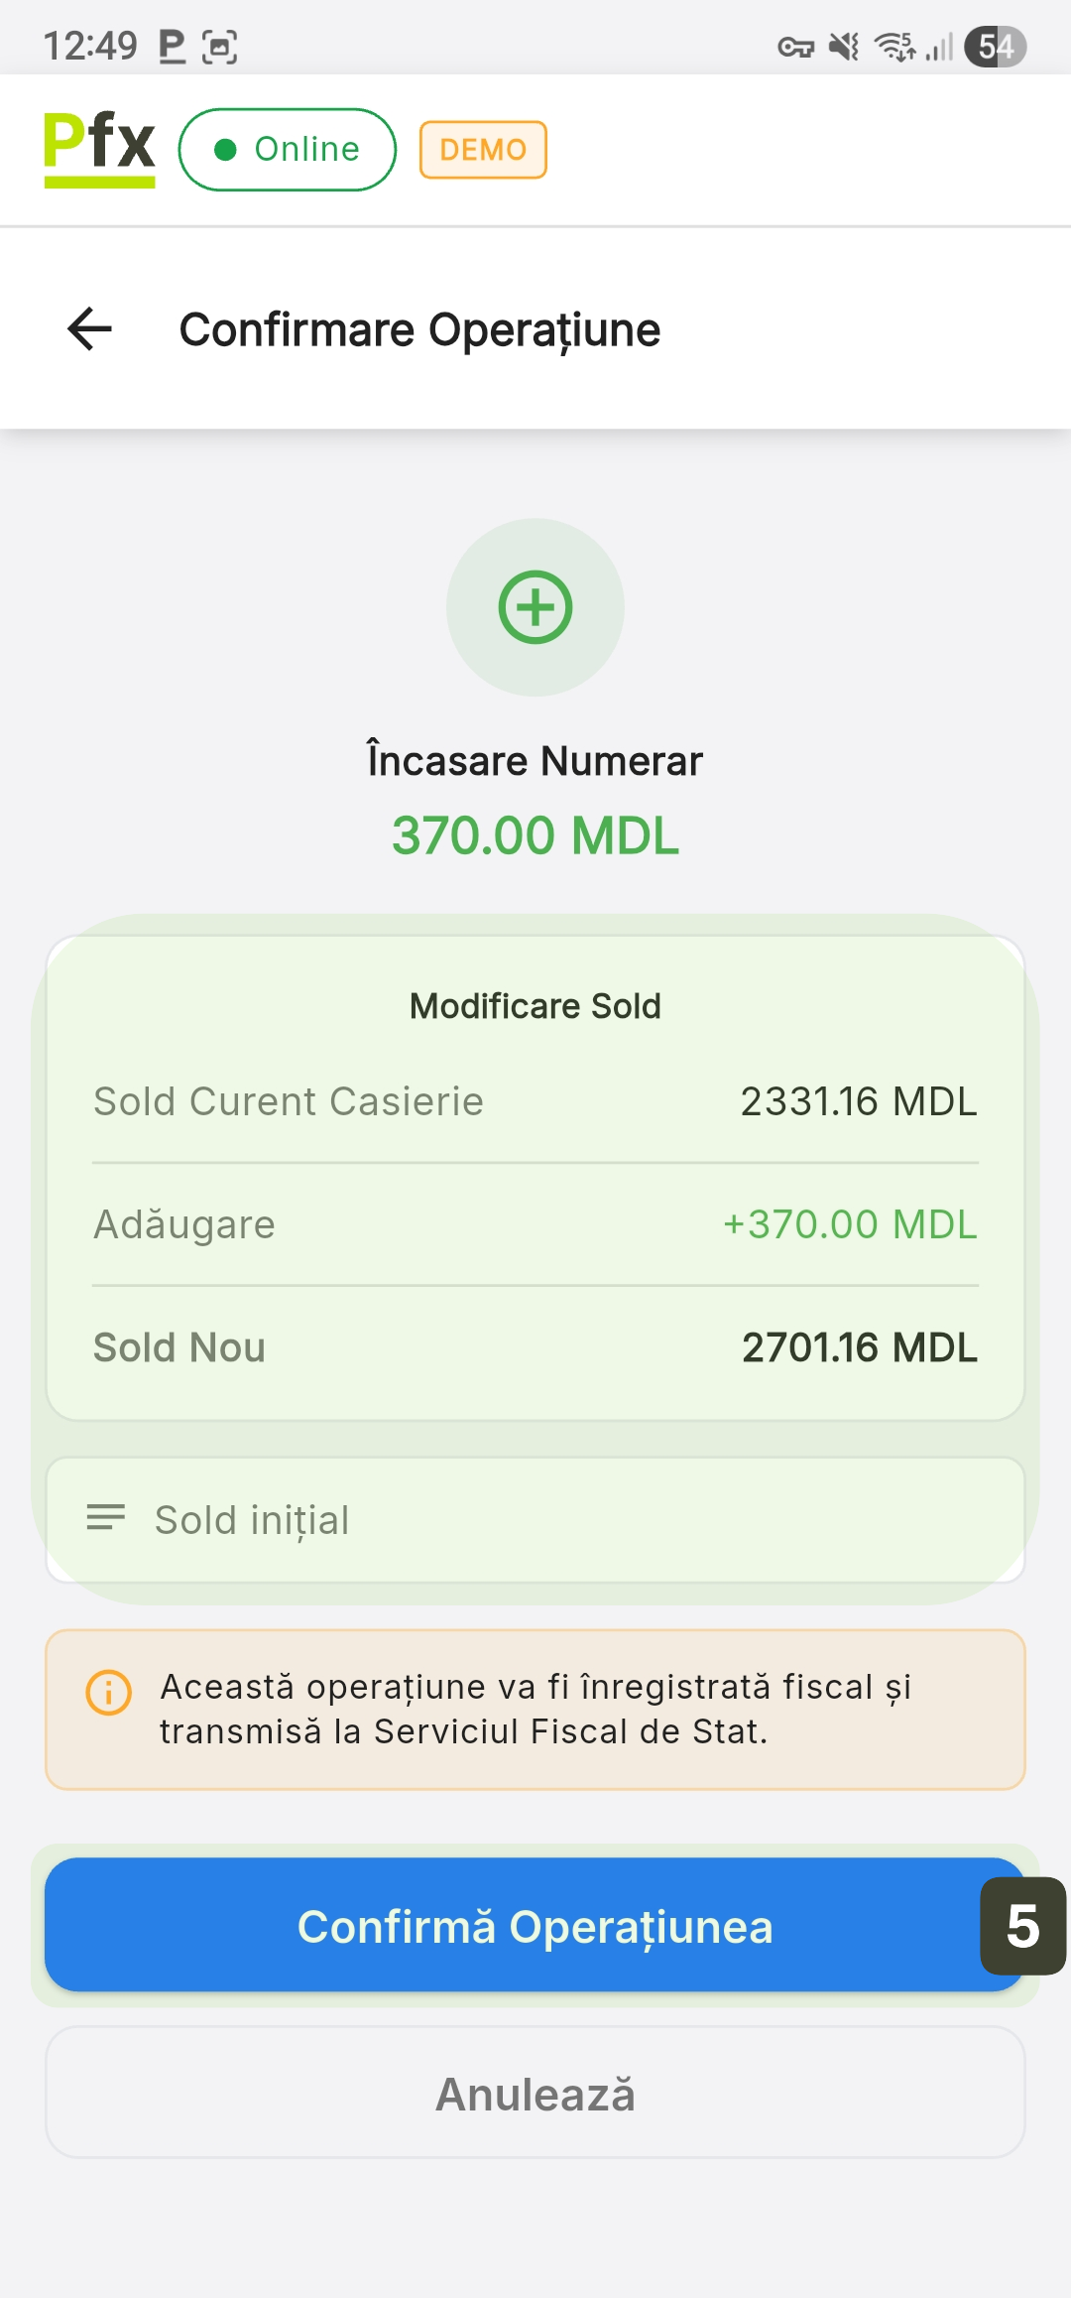Tap the VPN key status icon
The height and width of the screenshot is (2298, 1071).
(x=795, y=47)
